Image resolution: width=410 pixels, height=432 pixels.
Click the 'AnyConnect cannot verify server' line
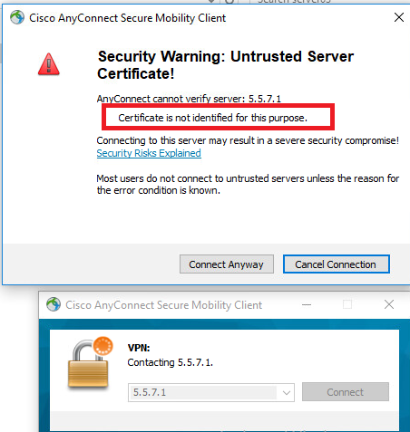[189, 99]
